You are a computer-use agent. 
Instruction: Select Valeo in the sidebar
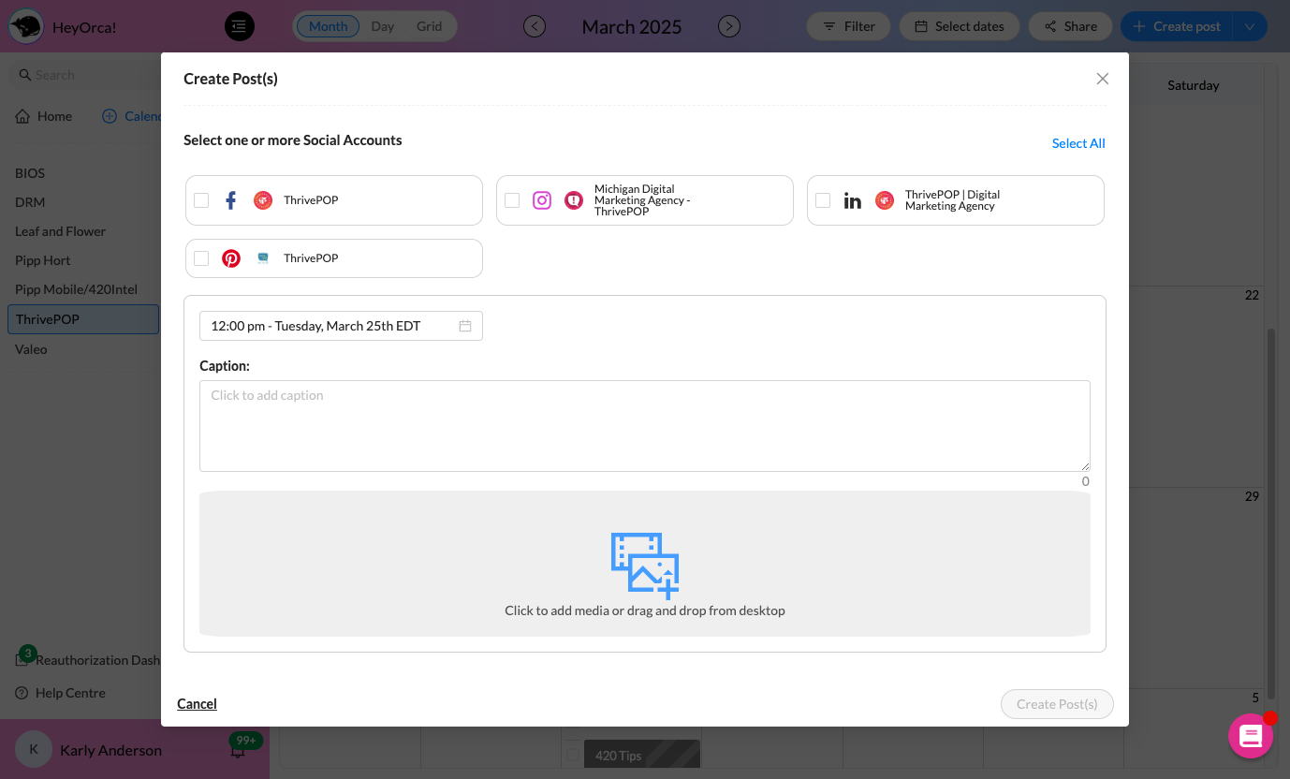[x=31, y=349]
